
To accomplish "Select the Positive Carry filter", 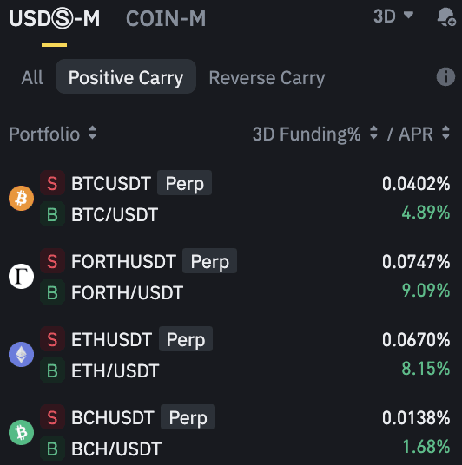I will pyautogui.click(x=126, y=77).
